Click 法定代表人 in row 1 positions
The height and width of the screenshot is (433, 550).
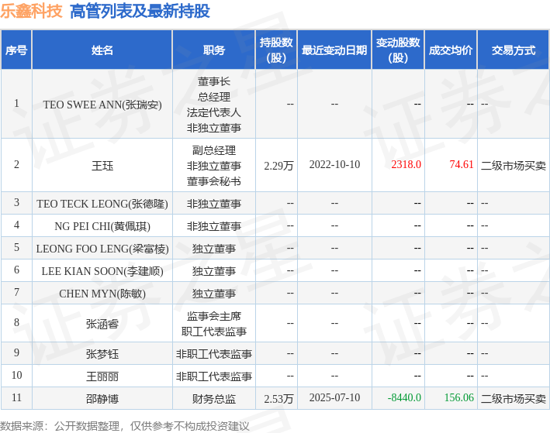213,112
